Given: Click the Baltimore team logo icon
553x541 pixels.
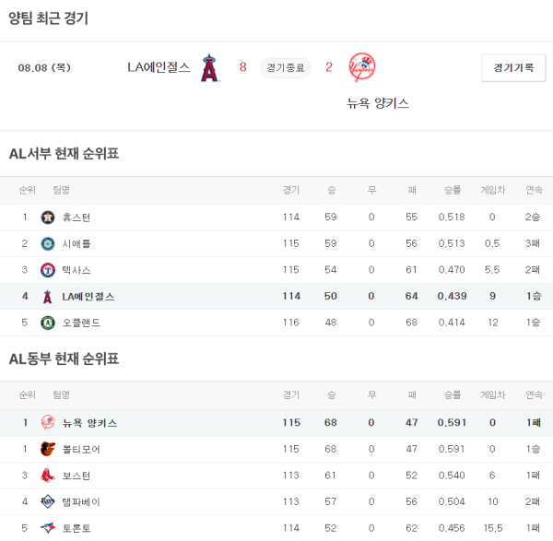Looking at the screenshot, I should [x=48, y=450].
